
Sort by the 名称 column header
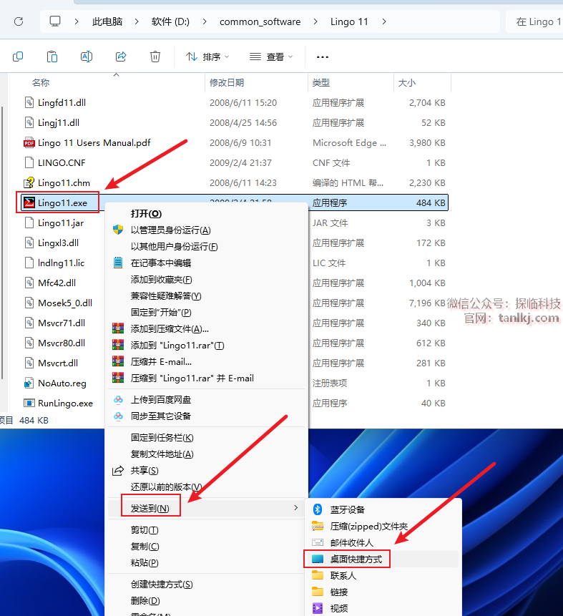(41, 82)
